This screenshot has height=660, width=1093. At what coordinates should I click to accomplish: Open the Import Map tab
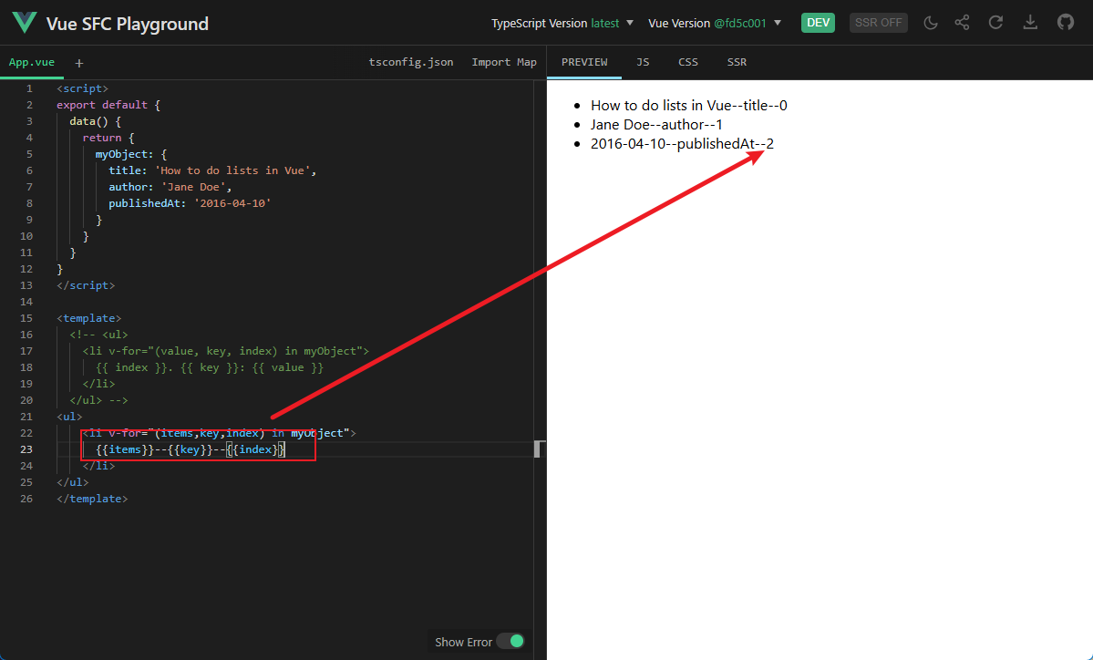click(x=504, y=62)
